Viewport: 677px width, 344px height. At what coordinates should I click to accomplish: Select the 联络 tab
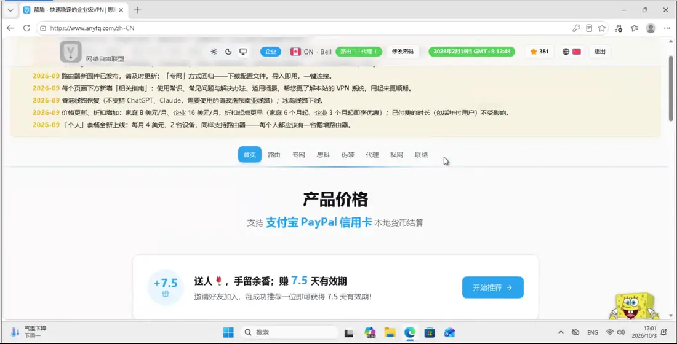pos(421,155)
